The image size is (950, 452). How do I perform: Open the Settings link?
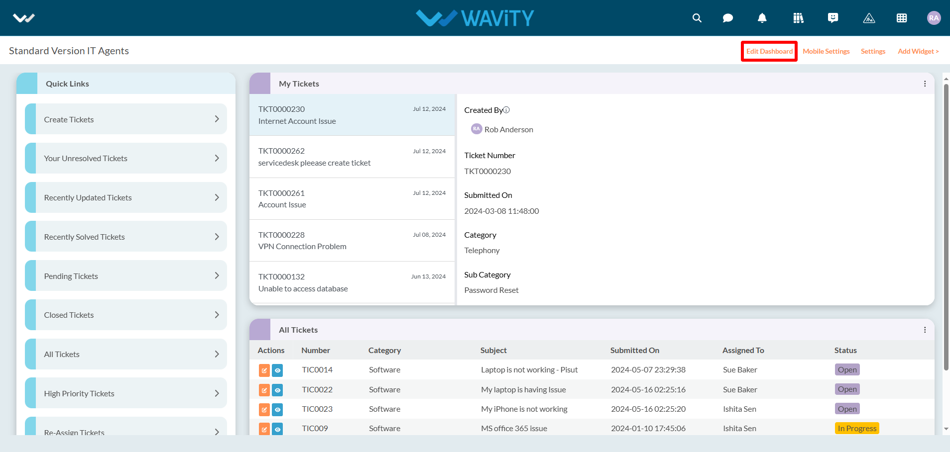[x=873, y=51]
